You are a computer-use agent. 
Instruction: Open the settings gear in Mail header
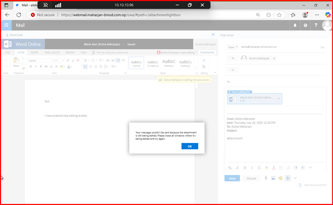coord(305,25)
